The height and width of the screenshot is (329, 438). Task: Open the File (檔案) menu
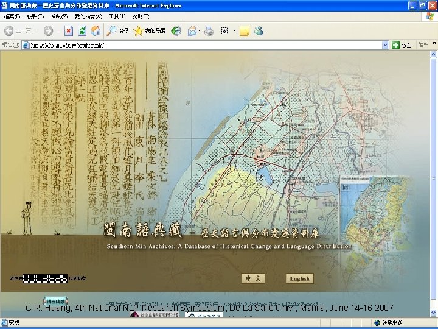[12, 16]
